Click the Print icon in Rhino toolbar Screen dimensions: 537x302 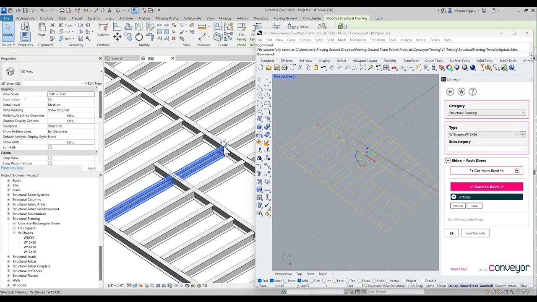[284, 68]
